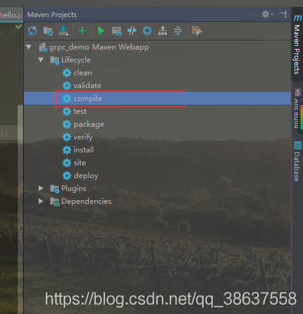Generate sources and update folders icon
The height and width of the screenshot is (314, 303).
48,31
